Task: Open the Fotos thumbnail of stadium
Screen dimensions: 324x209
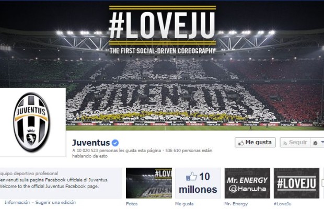Action: pyautogui.click(x=149, y=183)
